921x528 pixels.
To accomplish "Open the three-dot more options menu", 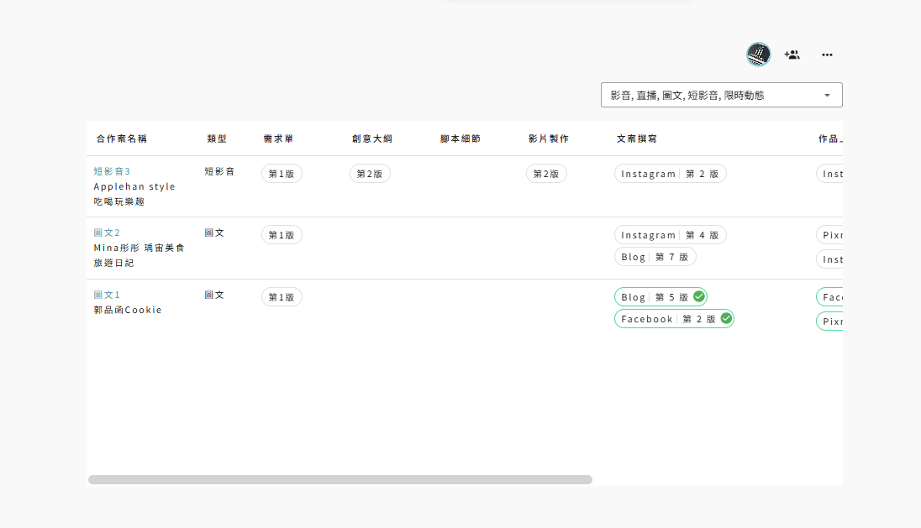I will 827,55.
